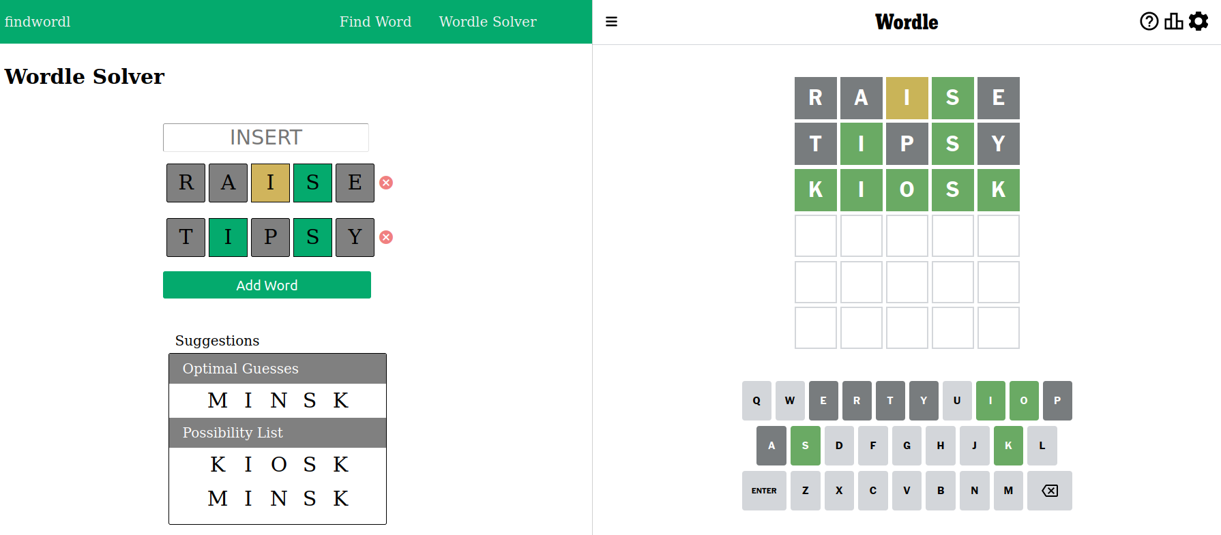Toggle the gray E tile in RAISE
The width and height of the screenshot is (1221, 535).
tap(355, 183)
